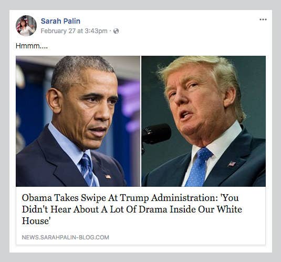Click the flag lapel pin on left man's jacket
The width and height of the screenshot is (281, 262).
[108, 177]
